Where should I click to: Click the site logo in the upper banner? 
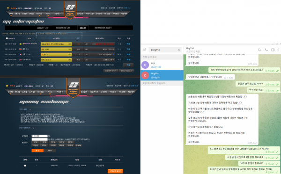[x=70, y=9]
